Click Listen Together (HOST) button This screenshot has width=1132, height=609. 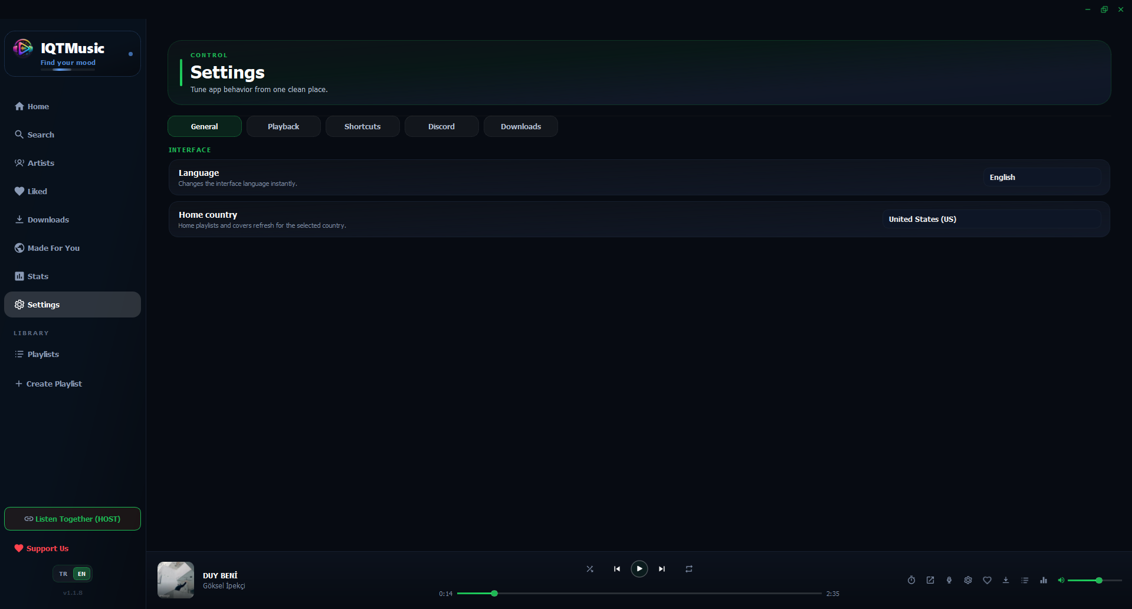73,519
